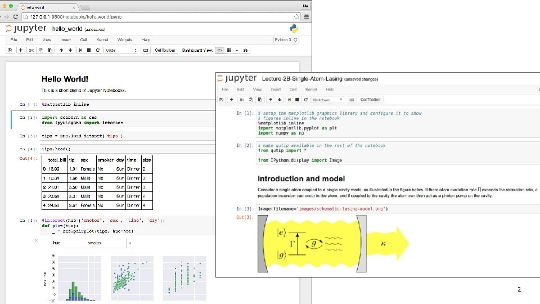Go forward in the browser
Image resolution: width=540 pixels, height=304 pixels.
pos(7,16)
